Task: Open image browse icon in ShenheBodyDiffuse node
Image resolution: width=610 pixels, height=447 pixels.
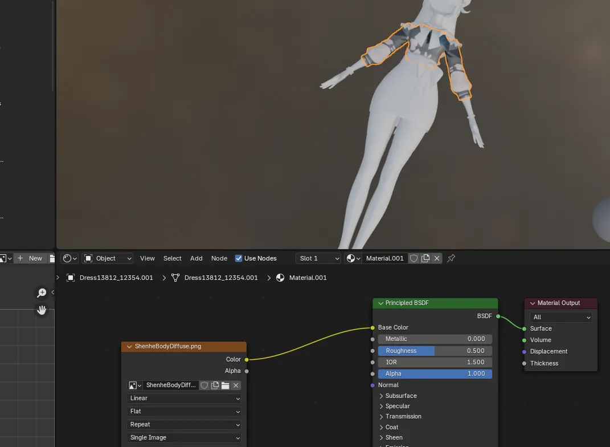Action: 134,385
